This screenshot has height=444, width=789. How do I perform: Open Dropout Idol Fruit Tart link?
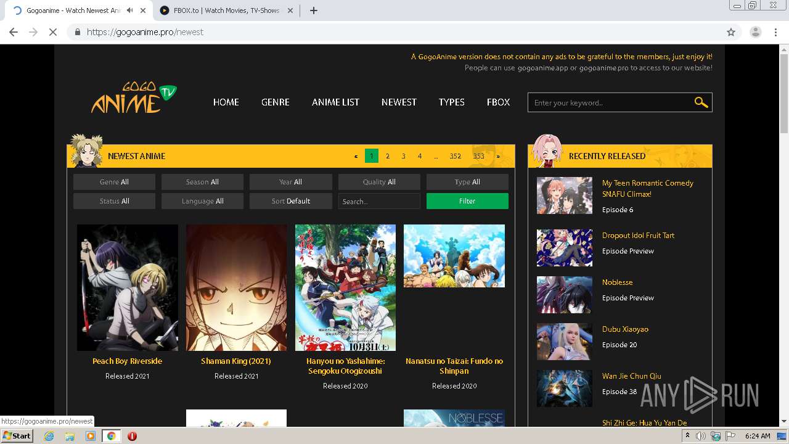(638, 236)
